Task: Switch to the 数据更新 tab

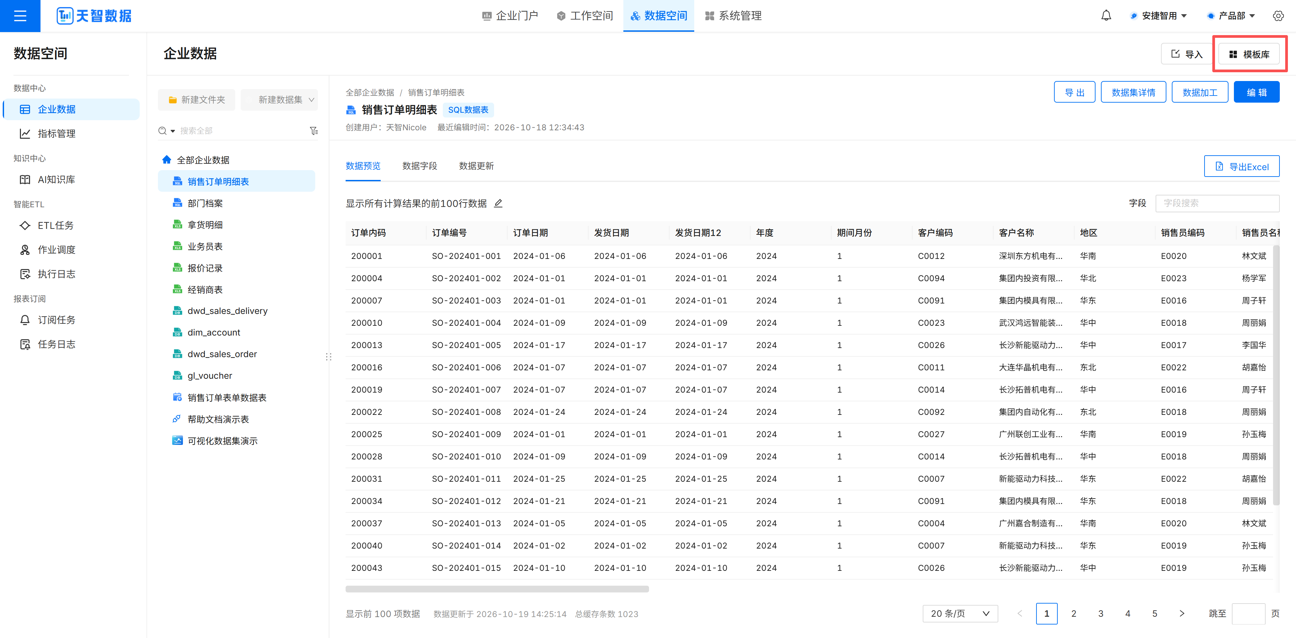Action: 477,166
